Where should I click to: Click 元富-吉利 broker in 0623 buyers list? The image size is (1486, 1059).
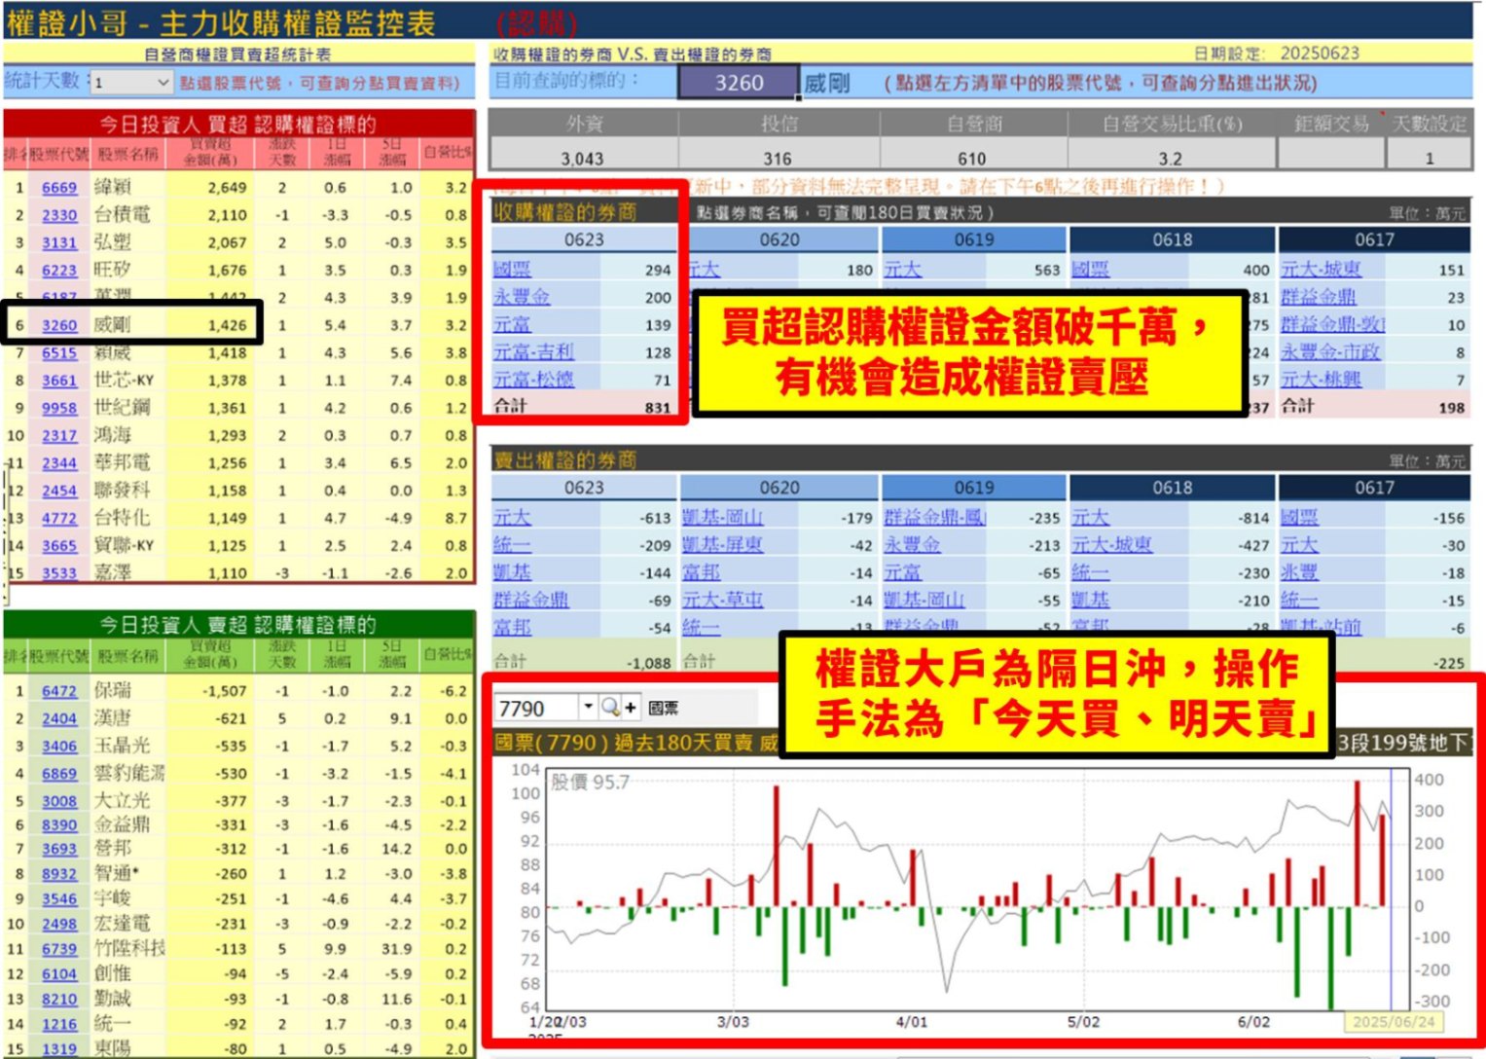tap(533, 351)
